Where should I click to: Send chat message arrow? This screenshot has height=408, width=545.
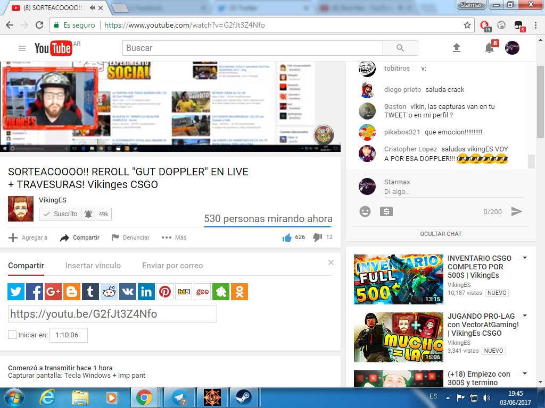click(x=516, y=211)
